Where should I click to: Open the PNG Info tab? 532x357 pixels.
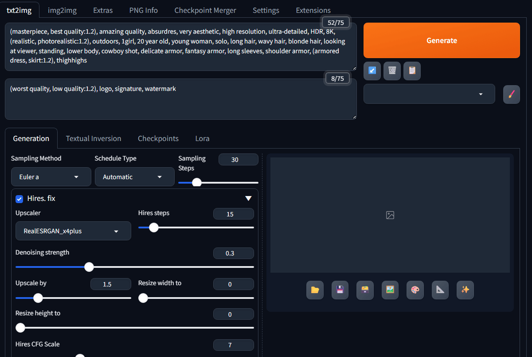tap(144, 10)
